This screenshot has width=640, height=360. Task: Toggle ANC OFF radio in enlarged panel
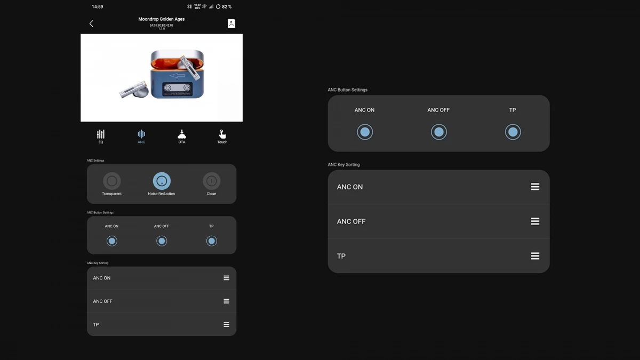coord(439,132)
